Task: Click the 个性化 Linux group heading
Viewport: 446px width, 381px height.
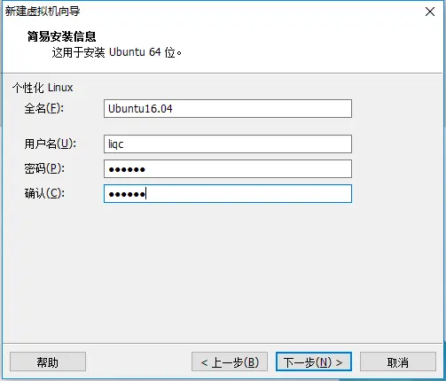Action: click(43, 88)
